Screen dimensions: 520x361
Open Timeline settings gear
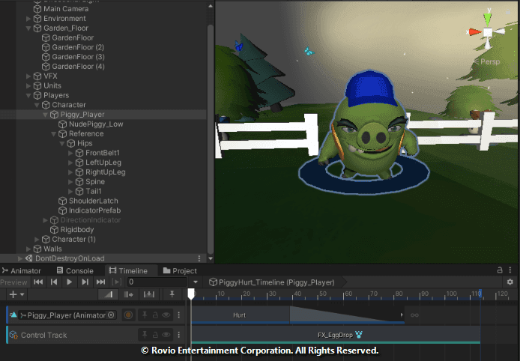[510, 282]
